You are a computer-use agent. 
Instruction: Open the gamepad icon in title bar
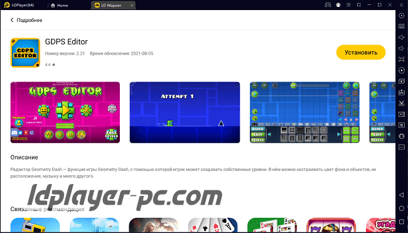pos(328,5)
